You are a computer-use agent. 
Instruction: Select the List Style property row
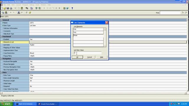click(94, 45)
